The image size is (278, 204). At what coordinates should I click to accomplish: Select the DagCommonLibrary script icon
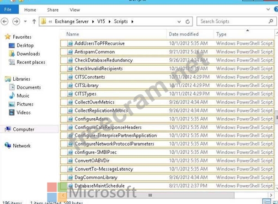pyautogui.click(x=70, y=178)
